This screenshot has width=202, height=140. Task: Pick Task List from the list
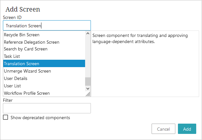coord(44,56)
